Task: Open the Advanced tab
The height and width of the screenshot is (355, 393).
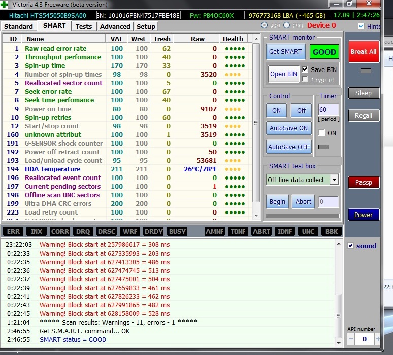Action: click(x=115, y=26)
